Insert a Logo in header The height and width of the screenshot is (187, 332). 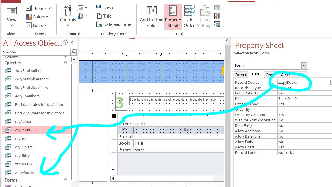[105, 8]
